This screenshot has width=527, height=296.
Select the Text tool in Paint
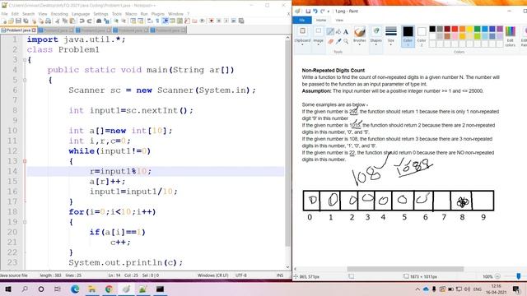(346, 31)
